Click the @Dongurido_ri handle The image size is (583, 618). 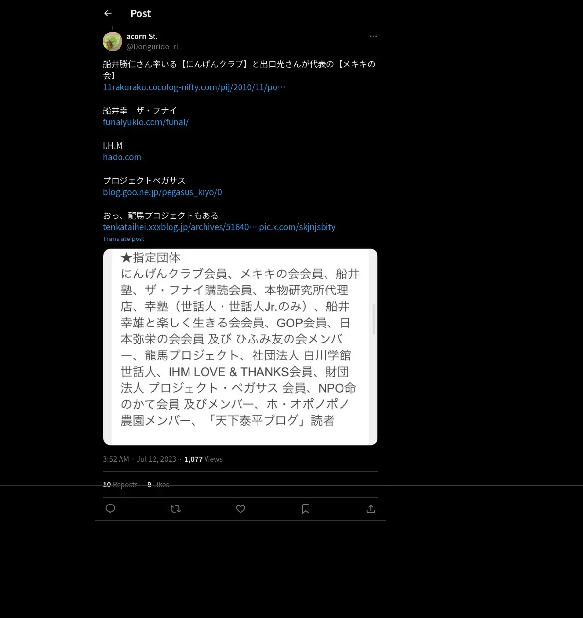152,47
